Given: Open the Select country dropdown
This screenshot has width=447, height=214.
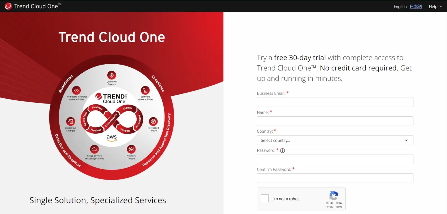Looking at the screenshot, I should pyautogui.click(x=335, y=140).
